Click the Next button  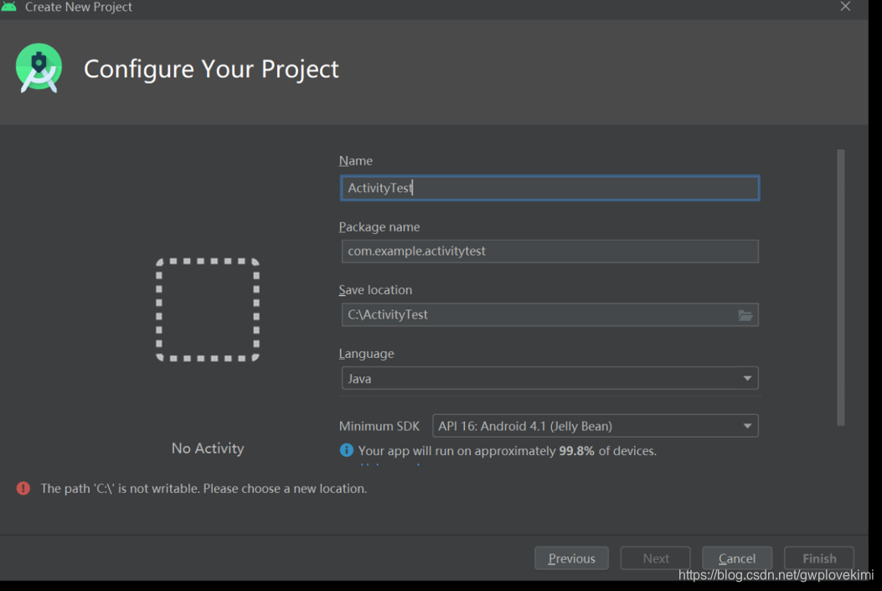(x=655, y=558)
